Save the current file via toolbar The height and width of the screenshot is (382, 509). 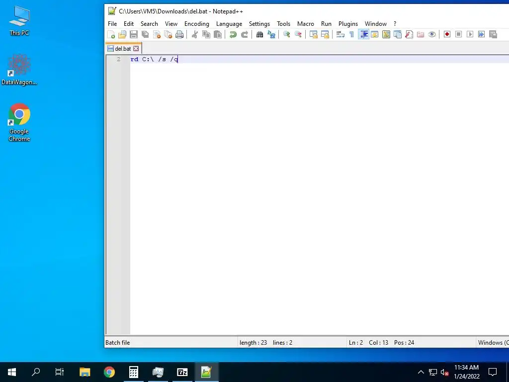[x=134, y=34]
